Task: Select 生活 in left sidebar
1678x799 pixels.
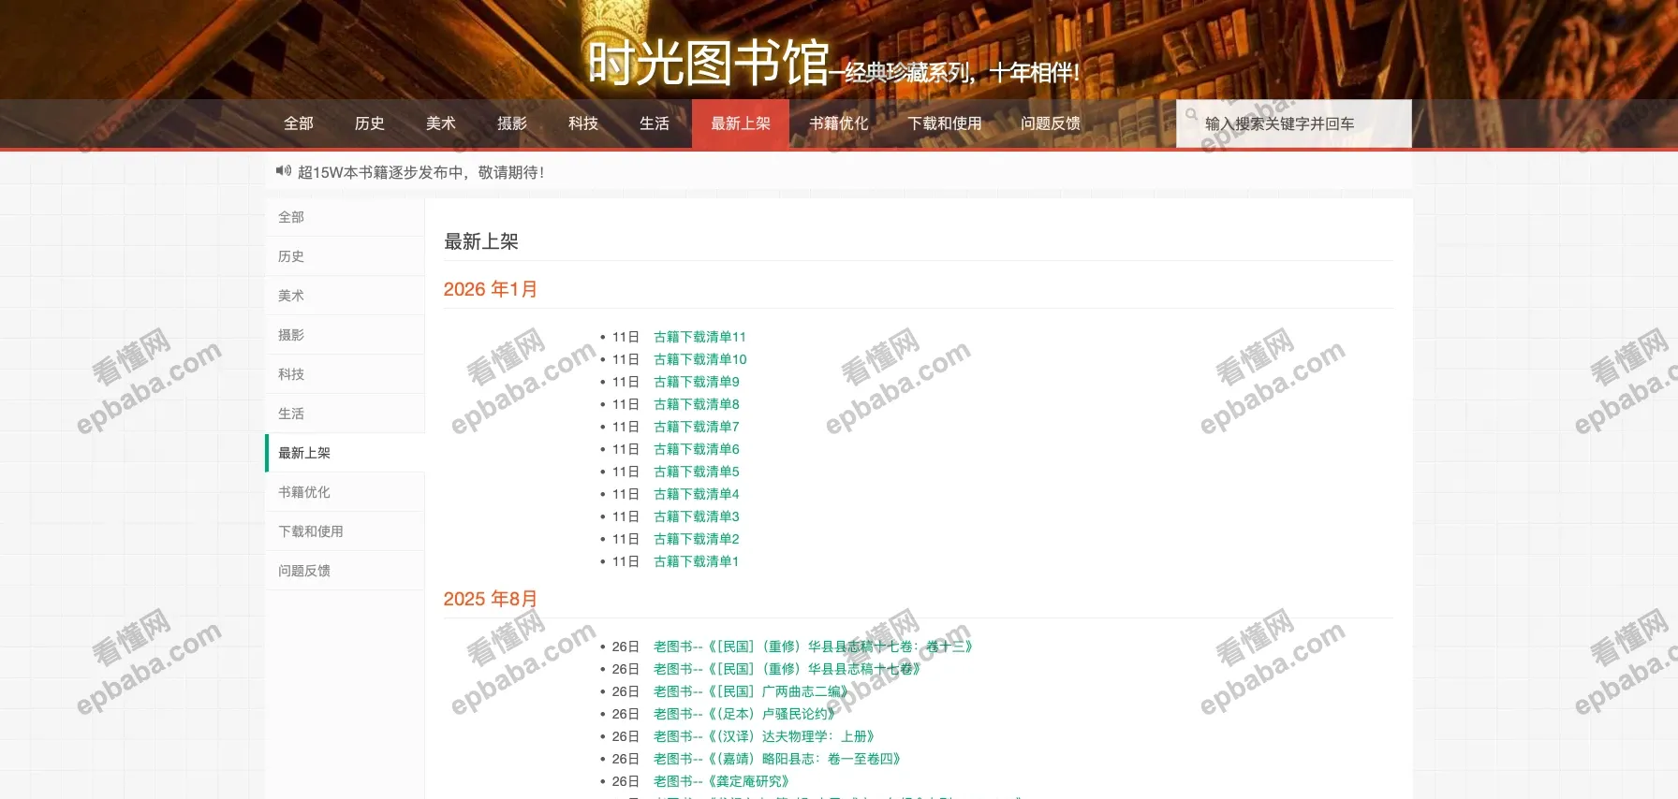Action: (345, 414)
